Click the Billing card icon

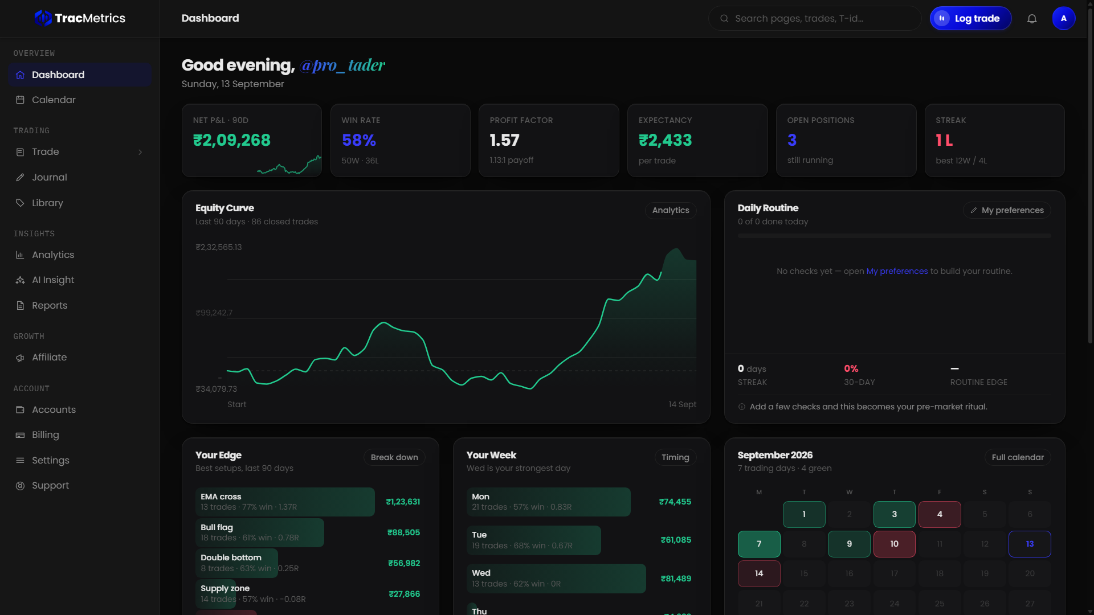pos(20,435)
